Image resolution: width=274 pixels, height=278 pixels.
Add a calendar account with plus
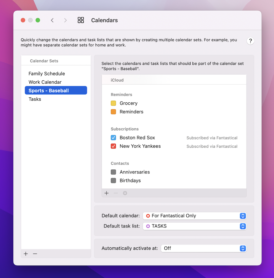point(107,193)
